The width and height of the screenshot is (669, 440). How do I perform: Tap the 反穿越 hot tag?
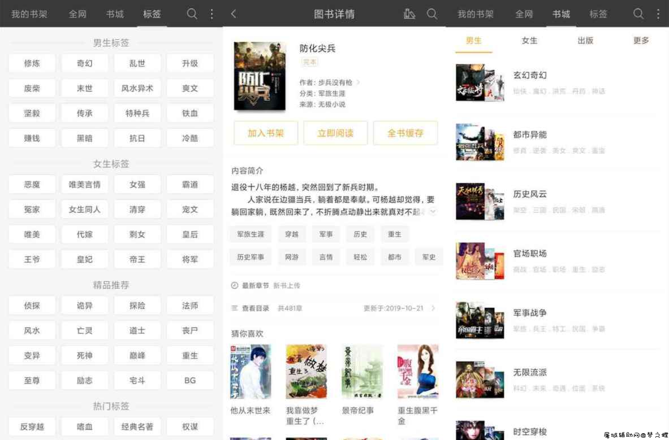(32, 426)
